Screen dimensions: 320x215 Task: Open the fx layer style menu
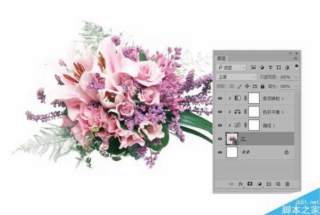pyautogui.click(x=241, y=184)
